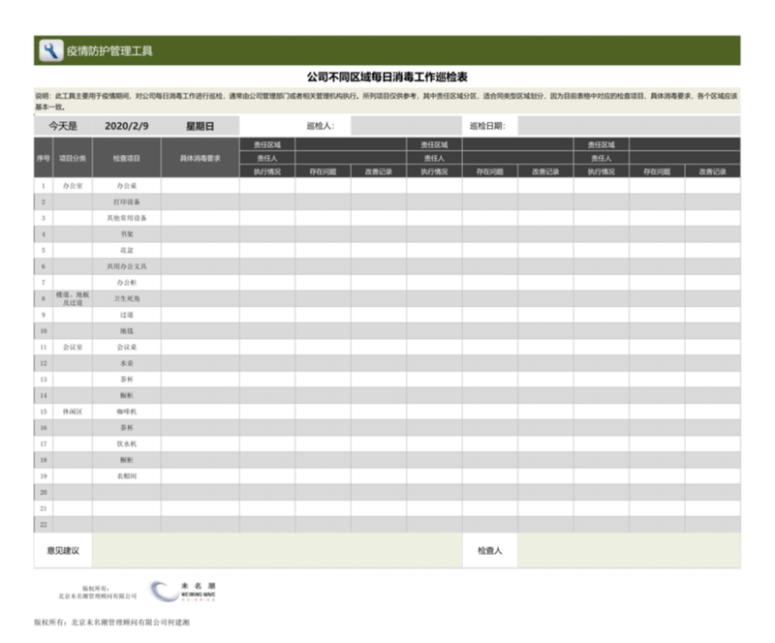Select the 卫生死角 cell in row 8
The image size is (775, 643).
[126, 298]
